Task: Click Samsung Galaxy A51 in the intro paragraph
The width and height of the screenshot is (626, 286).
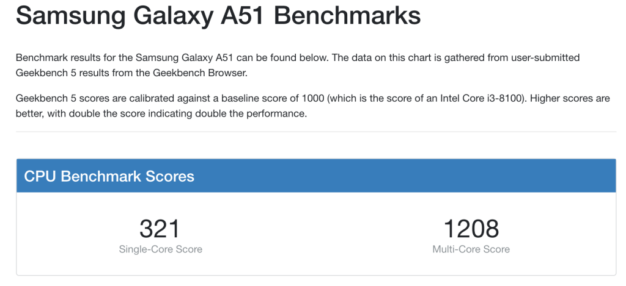Action: pos(185,58)
